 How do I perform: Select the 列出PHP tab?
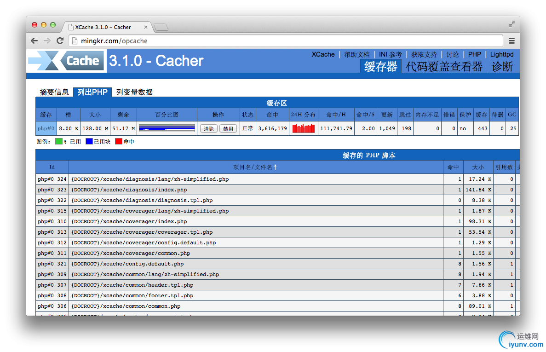click(92, 92)
